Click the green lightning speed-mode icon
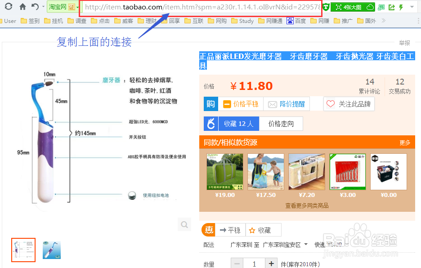The image size is (421, 268). 401,7
